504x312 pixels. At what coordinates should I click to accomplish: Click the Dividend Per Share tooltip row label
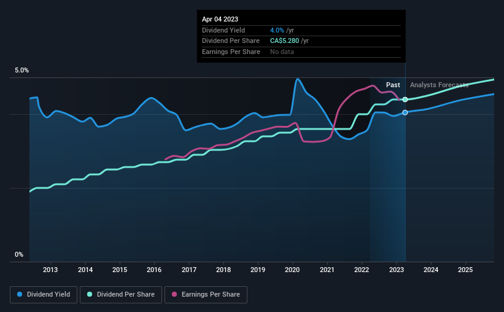[230, 41]
